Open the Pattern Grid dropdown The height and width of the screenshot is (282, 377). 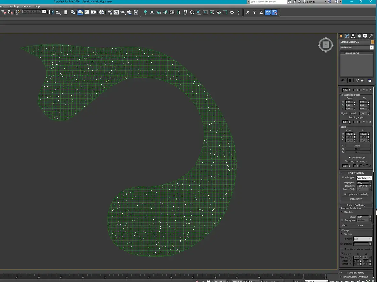click(362, 239)
